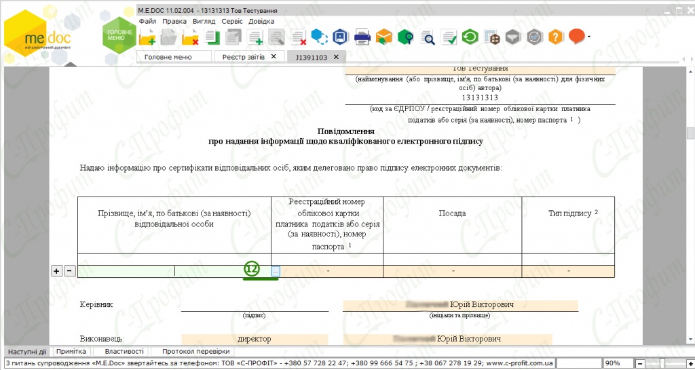The width and height of the screenshot is (695, 370).
Task: Click the Виконавець name field Юрій Вікторович
Action: point(448,339)
